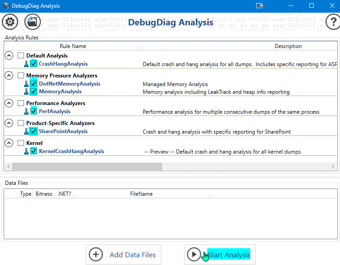Select the KernelCrashHangAnalysis rule name
This screenshot has width=340, height=265.
point(72,151)
